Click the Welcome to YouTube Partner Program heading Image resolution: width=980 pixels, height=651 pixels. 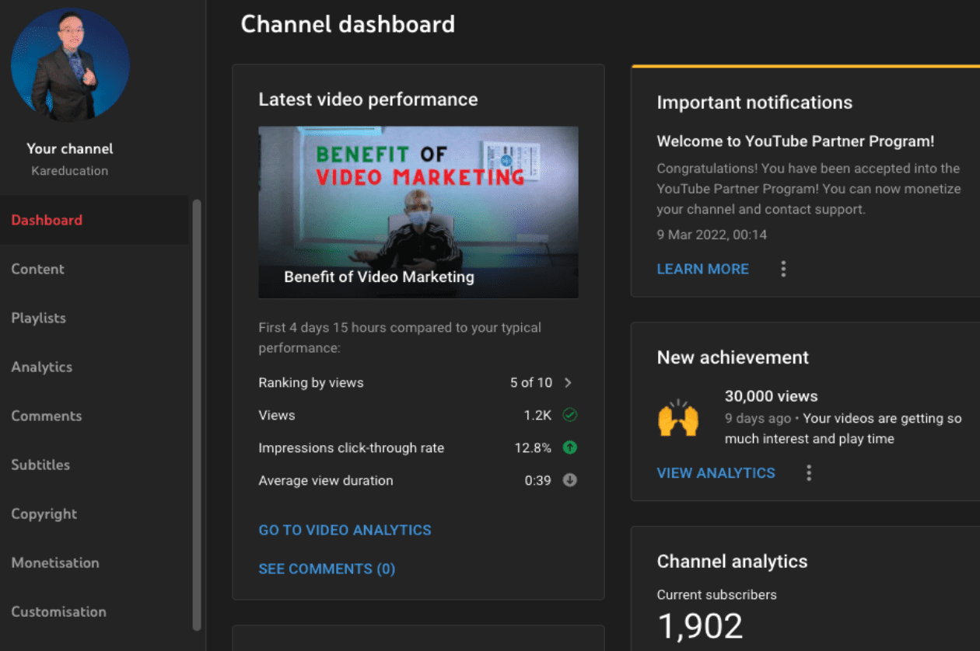point(796,141)
